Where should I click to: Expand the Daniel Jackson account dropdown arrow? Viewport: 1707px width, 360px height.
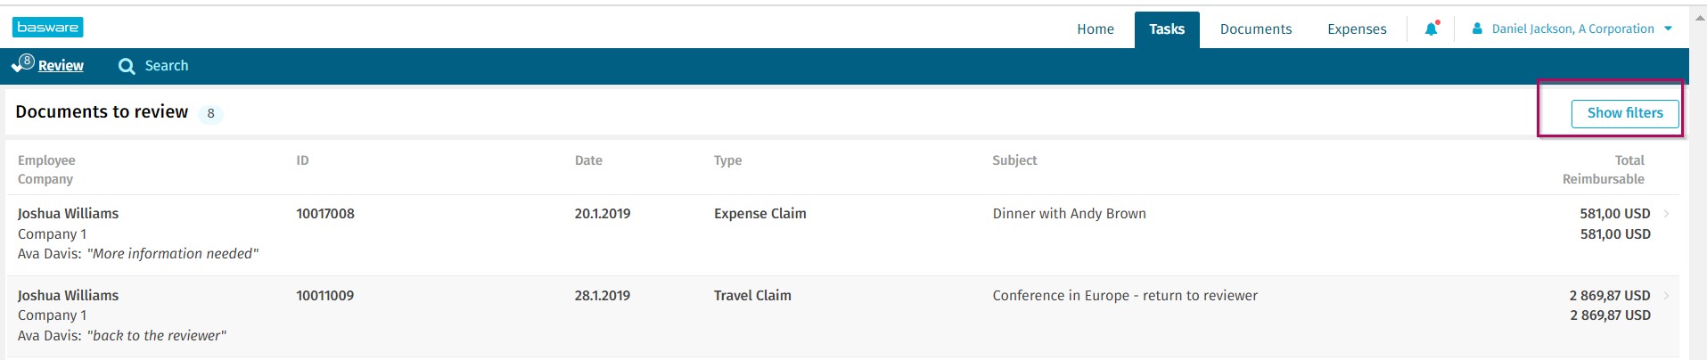1668,29
